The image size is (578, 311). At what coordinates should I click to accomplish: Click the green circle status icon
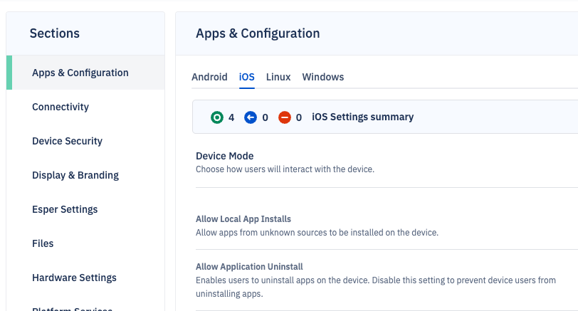[x=216, y=117]
